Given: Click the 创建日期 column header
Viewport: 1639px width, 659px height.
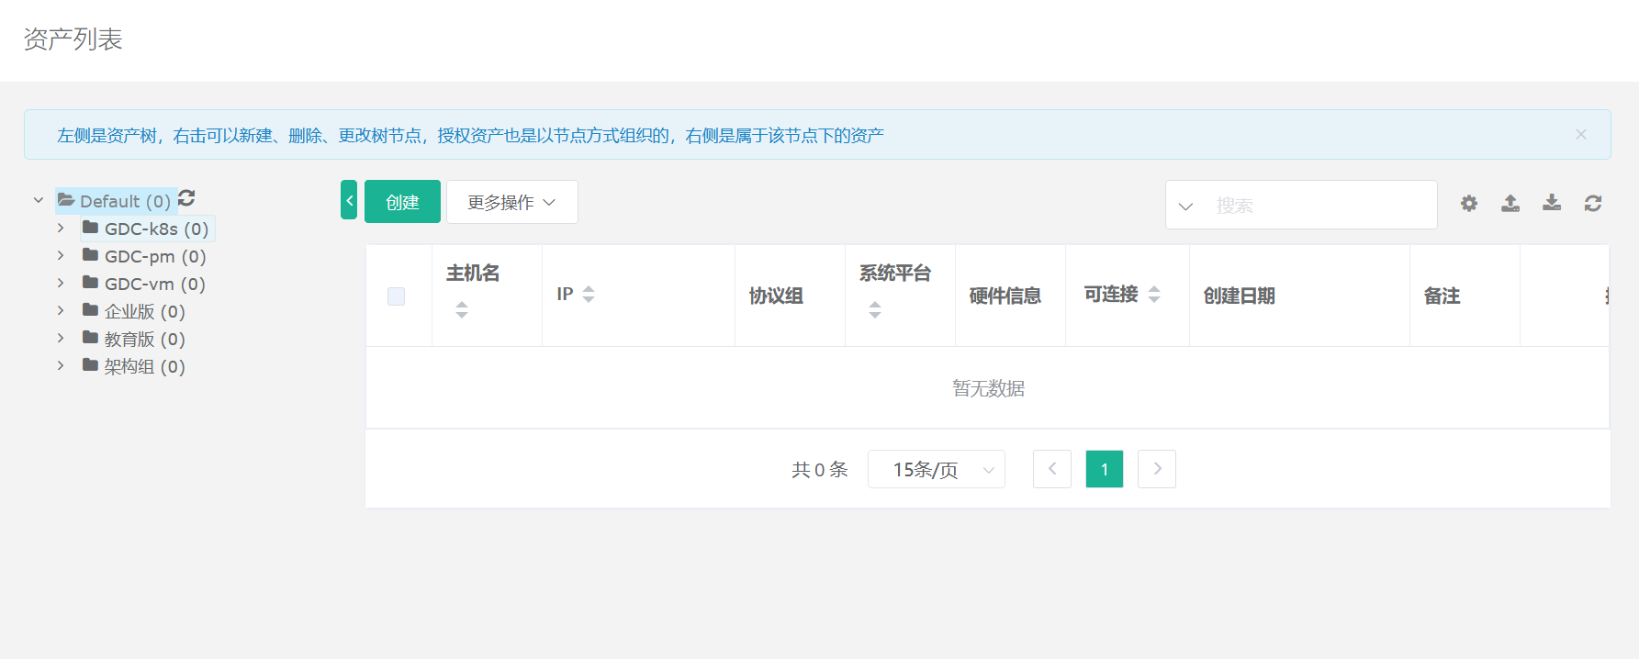Looking at the screenshot, I should [x=1240, y=296].
